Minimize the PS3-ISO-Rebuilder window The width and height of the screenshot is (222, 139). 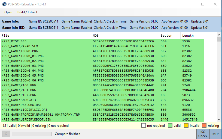[x=190, y=4]
